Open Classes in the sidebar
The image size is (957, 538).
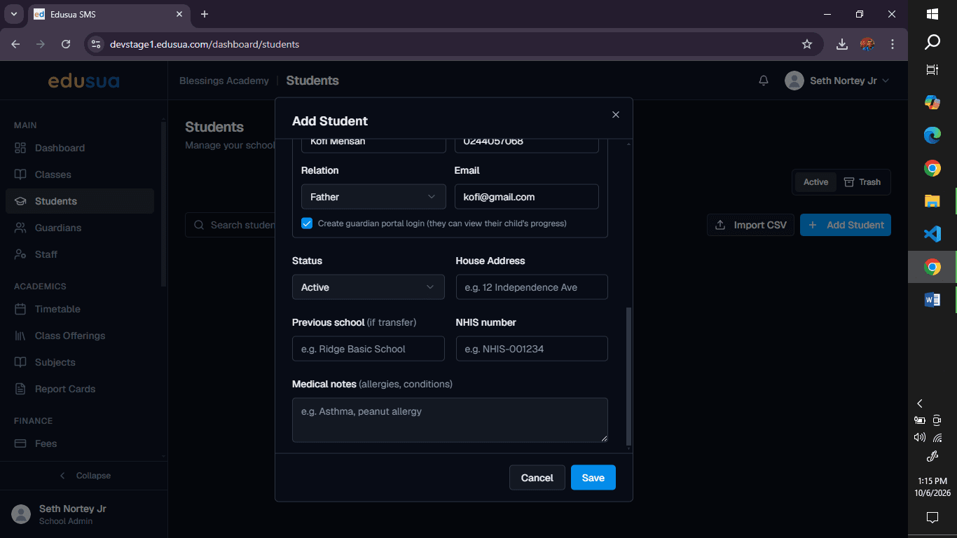click(80, 174)
